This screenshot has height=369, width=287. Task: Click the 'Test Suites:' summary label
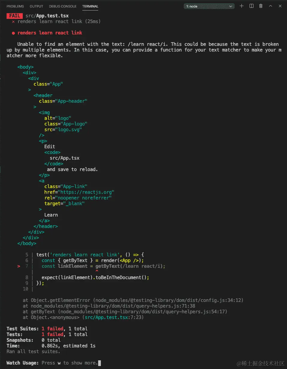click(23, 329)
